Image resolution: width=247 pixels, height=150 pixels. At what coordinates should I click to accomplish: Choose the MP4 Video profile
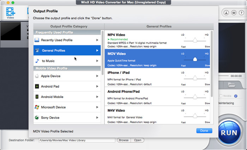(157, 40)
